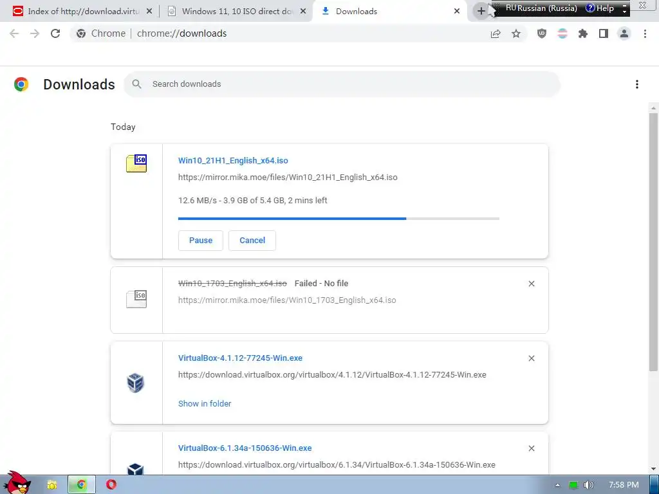Click the Angry Birds start button
Screen dimensions: 659x494
point(16,482)
